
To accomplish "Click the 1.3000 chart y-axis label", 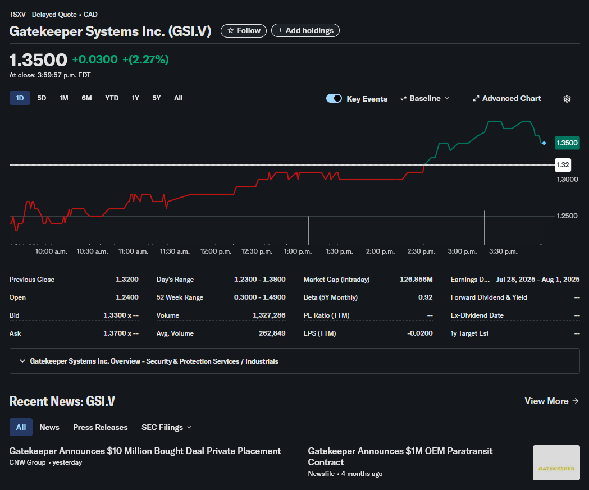I will click(567, 180).
